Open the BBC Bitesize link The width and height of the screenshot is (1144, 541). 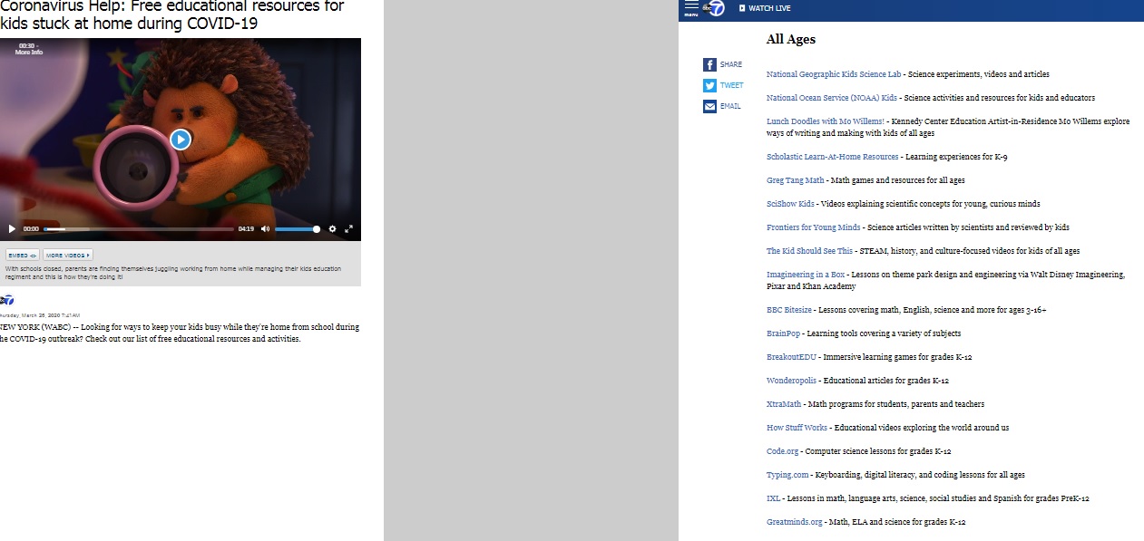pos(788,310)
